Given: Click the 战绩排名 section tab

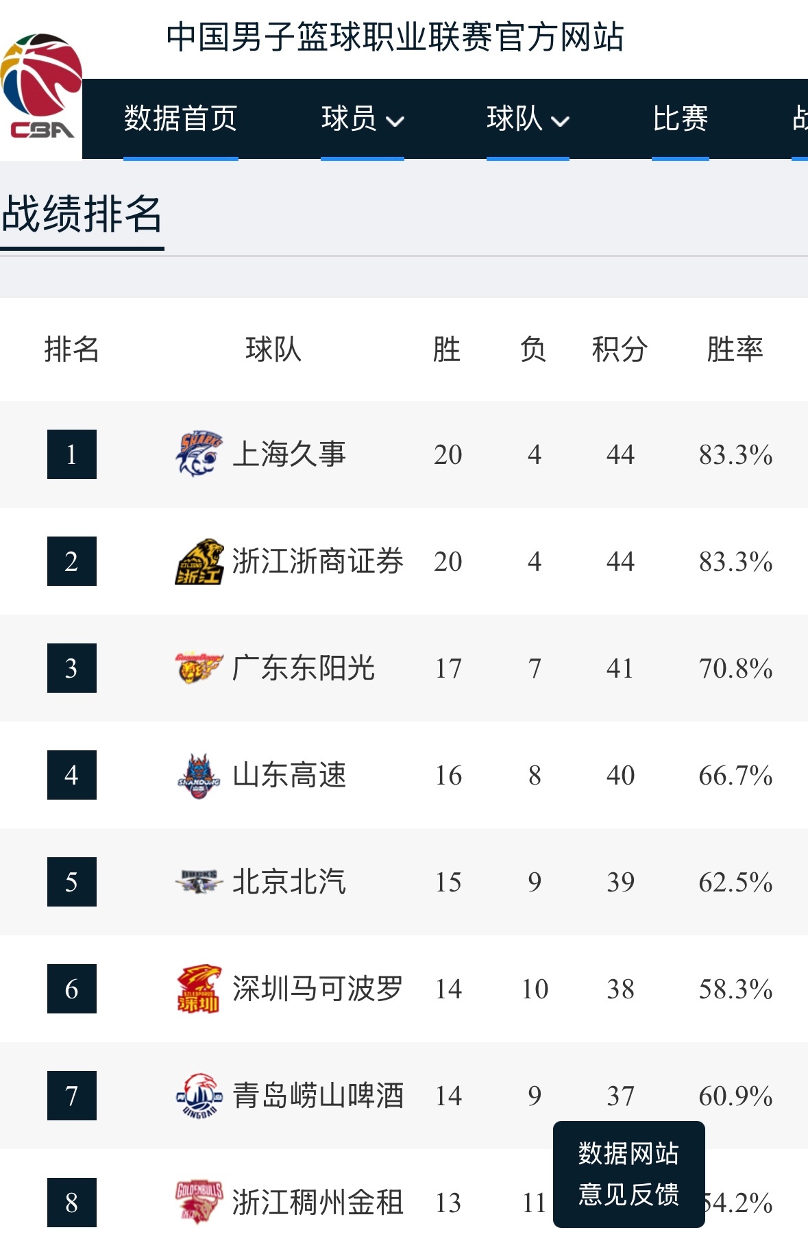Looking at the screenshot, I should pos(80,214).
